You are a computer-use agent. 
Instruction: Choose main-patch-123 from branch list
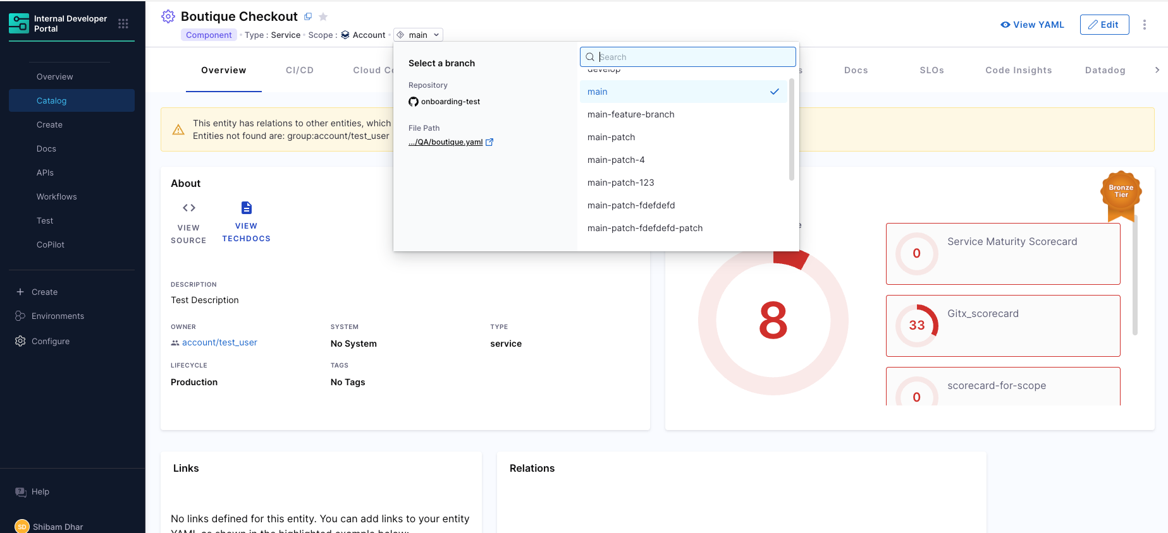620,183
